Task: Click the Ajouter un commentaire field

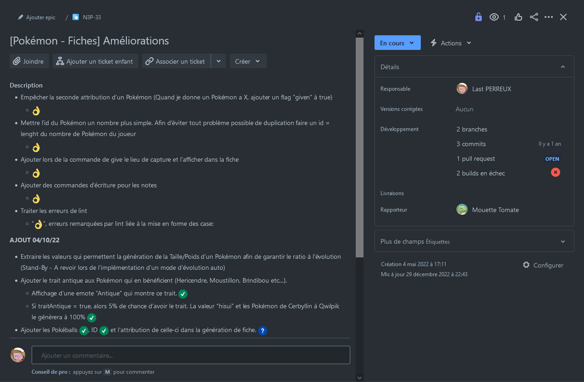Action: 191,355
